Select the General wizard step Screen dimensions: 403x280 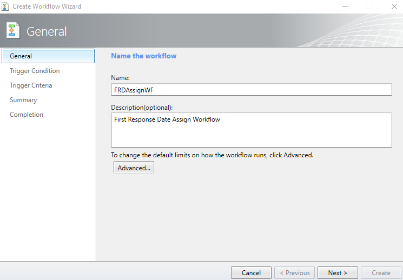(48, 56)
